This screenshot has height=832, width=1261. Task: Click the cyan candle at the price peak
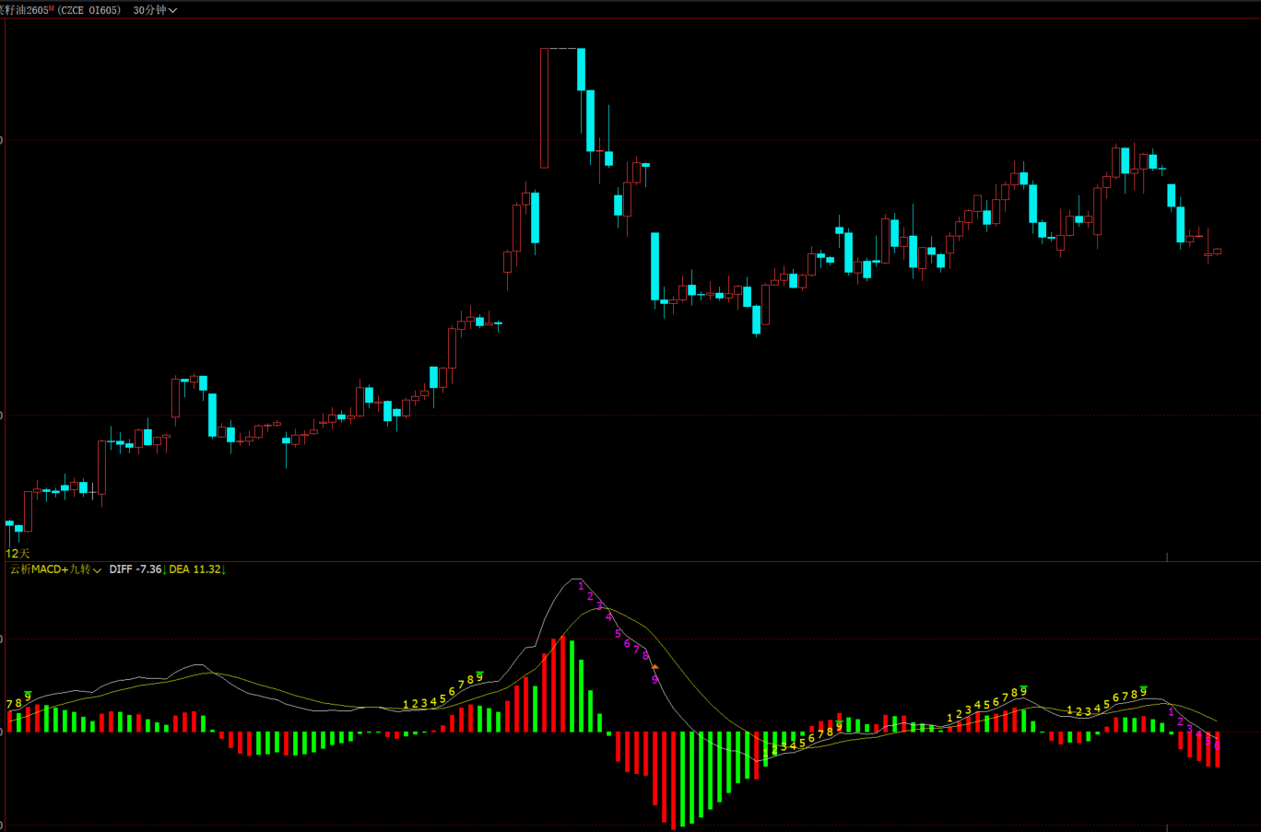[581, 69]
